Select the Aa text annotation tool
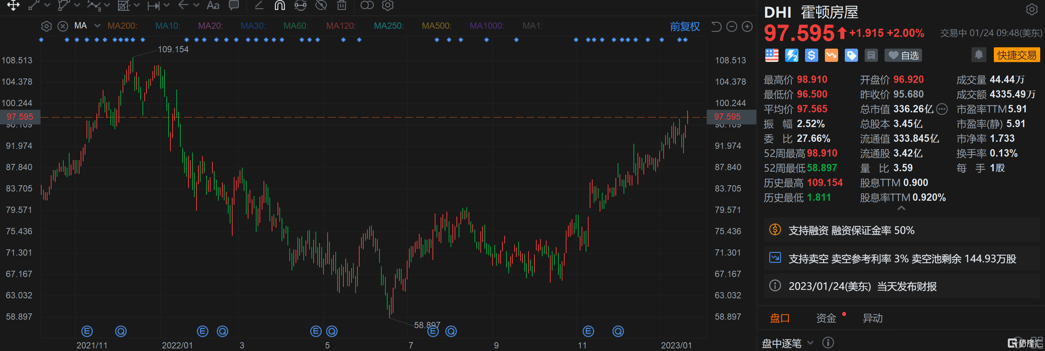Viewport: 1045px width, 351px height. point(212,5)
